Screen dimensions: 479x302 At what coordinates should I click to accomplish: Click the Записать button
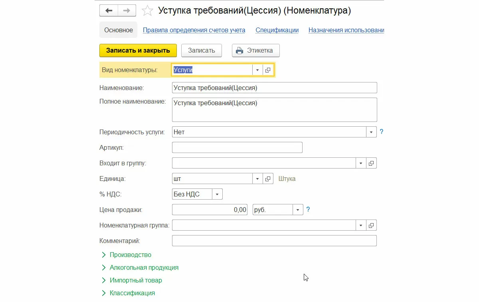pos(202,51)
